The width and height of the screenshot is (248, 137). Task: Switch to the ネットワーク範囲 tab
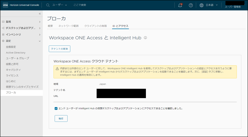68,26
